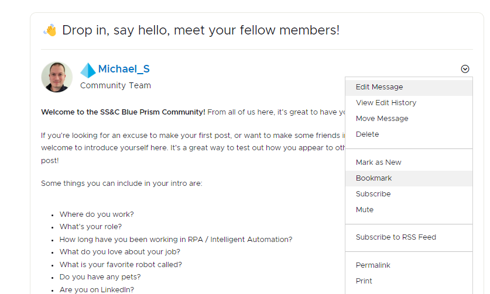Screen dimensions: 490x294
Task: Click the 'Are you on LinkedIn?' bullet
Action: tap(97, 289)
